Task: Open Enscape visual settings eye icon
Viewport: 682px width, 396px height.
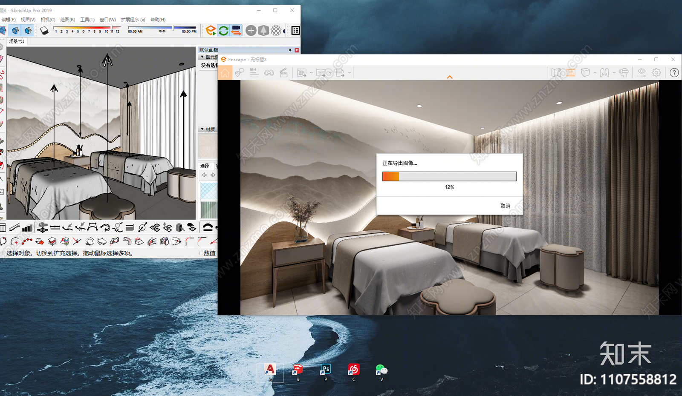Action: (642, 73)
